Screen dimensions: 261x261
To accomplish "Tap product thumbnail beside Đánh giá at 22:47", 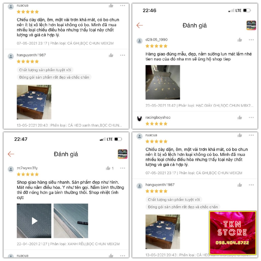I will pyautogui.click(x=123, y=154).
